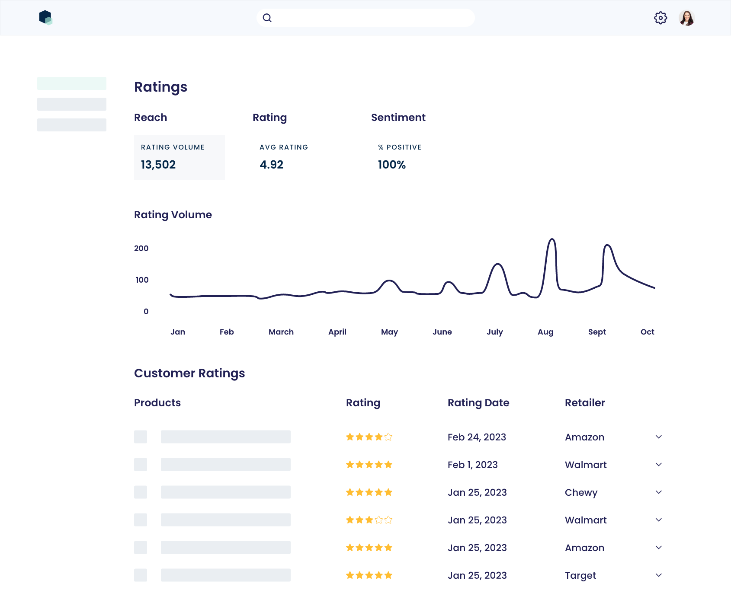
Task: Select the % Positive sentiment metric
Action: 399,157
